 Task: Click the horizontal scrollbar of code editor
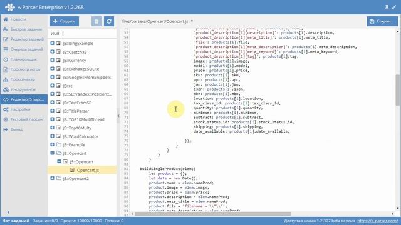pos(213,214)
